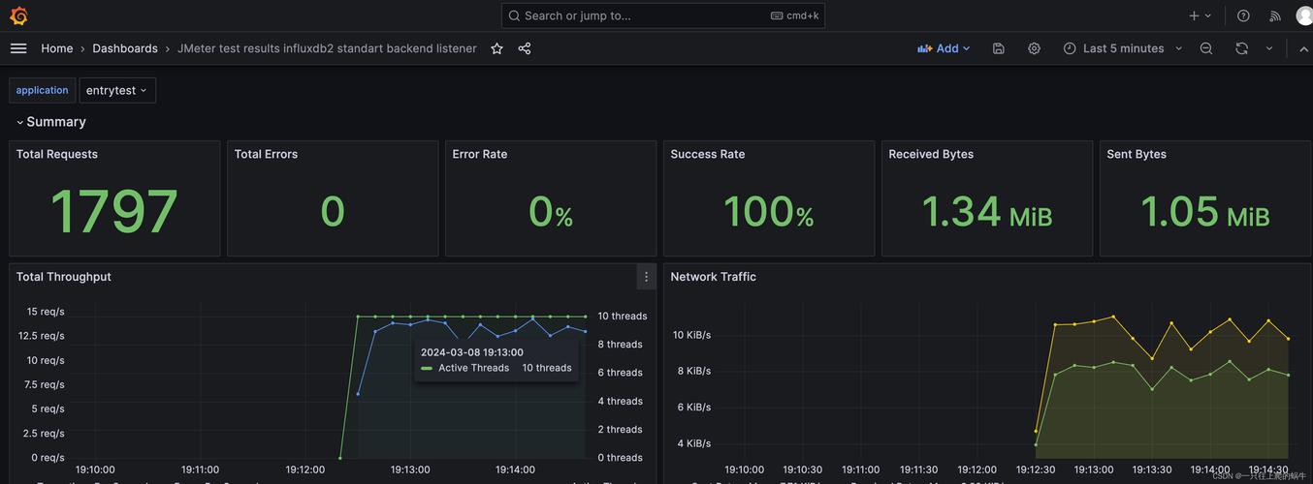The image size is (1313, 484).
Task: Click the 15 req/s axis label
Action: pos(46,312)
